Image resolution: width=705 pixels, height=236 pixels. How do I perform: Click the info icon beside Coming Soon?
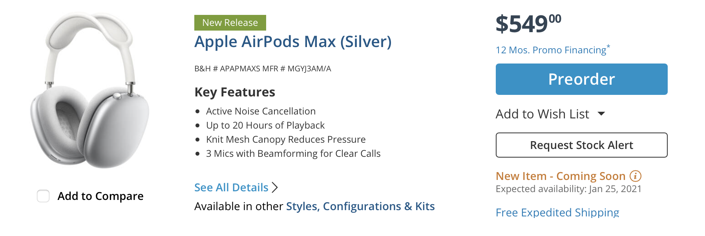[635, 176]
